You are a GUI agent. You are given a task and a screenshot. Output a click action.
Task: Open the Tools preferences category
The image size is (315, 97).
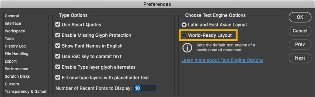coord(9,39)
